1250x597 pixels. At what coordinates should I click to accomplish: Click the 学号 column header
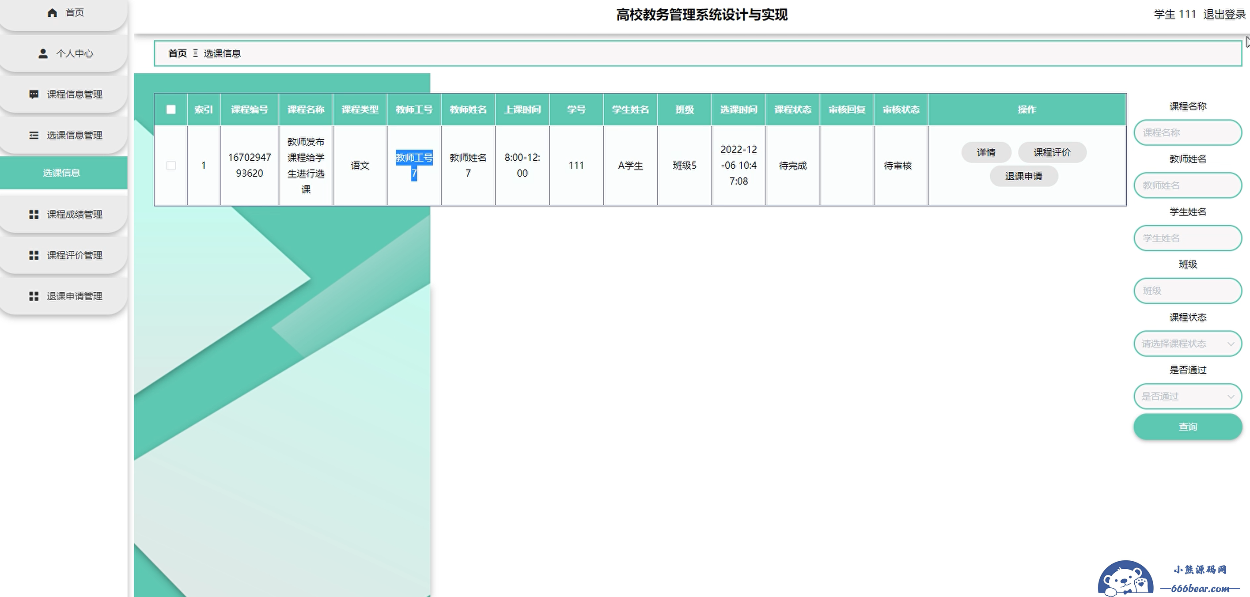(x=576, y=110)
